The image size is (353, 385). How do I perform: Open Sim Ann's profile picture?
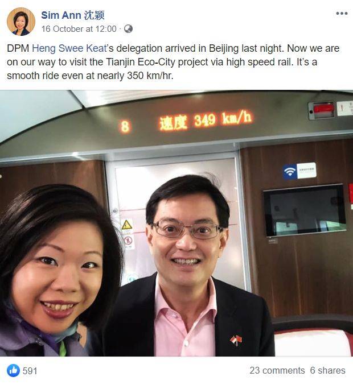point(20,22)
